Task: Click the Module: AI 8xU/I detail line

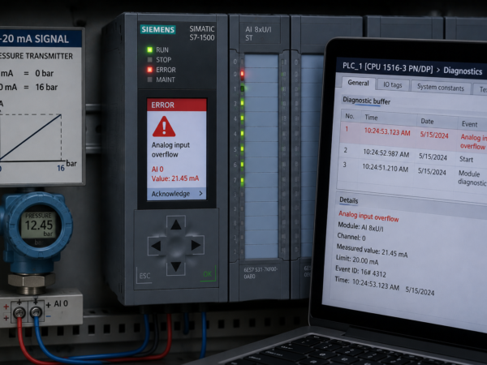Action: click(x=360, y=227)
